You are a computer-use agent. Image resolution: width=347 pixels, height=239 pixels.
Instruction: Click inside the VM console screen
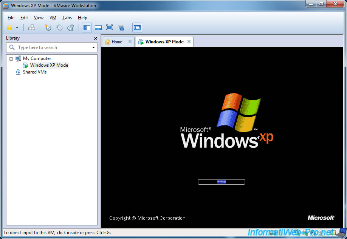[222, 137]
